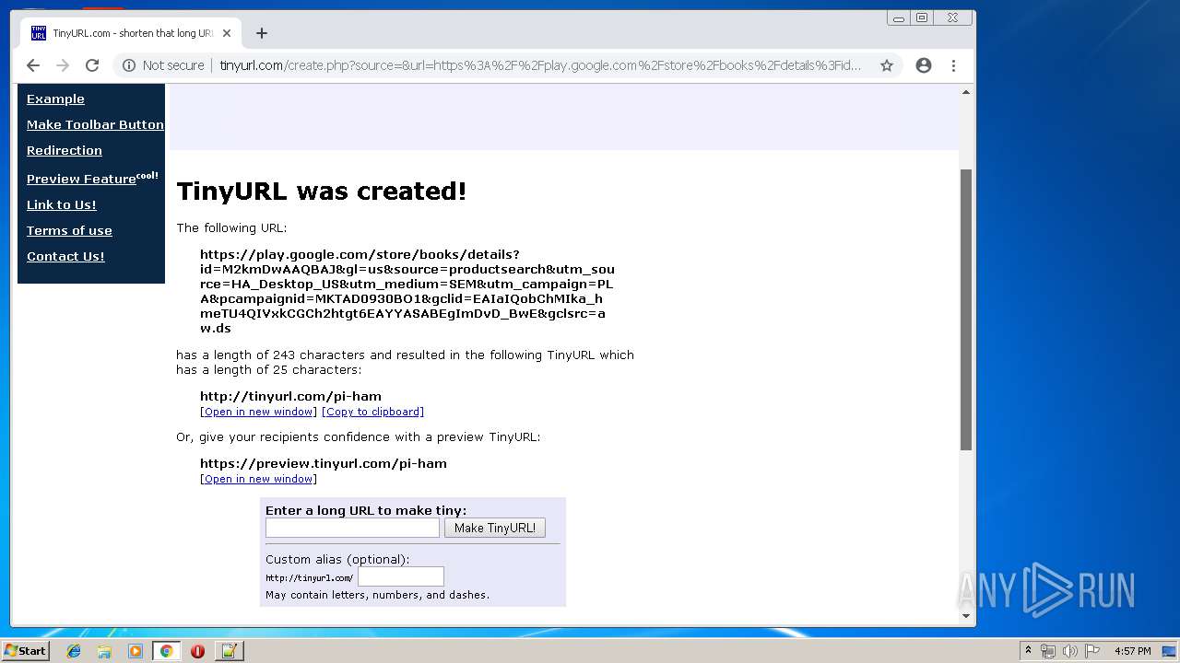Show hidden system tray icons
This screenshot has width=1180, height=663.
point(1028,651)
